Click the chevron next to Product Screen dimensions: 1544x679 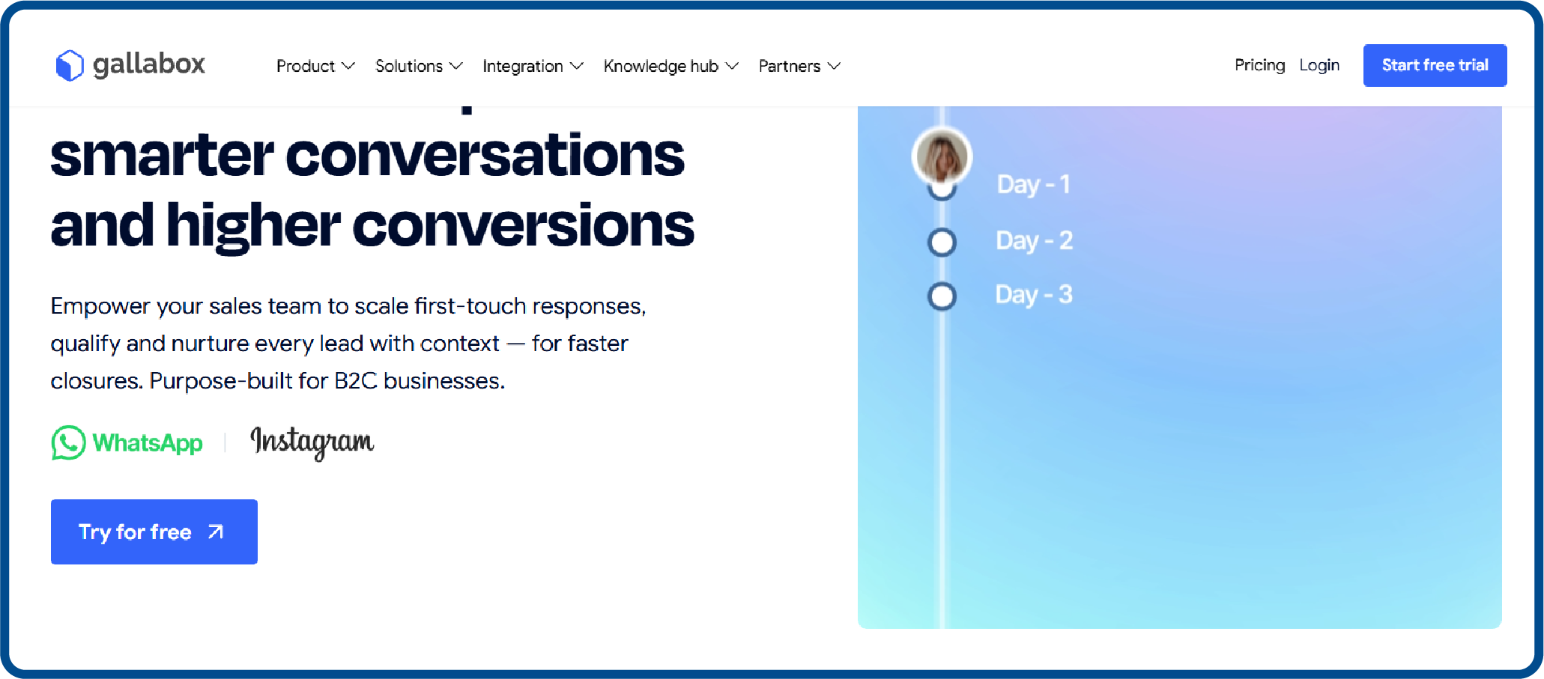pyautogui.click(x=348, y=66)
